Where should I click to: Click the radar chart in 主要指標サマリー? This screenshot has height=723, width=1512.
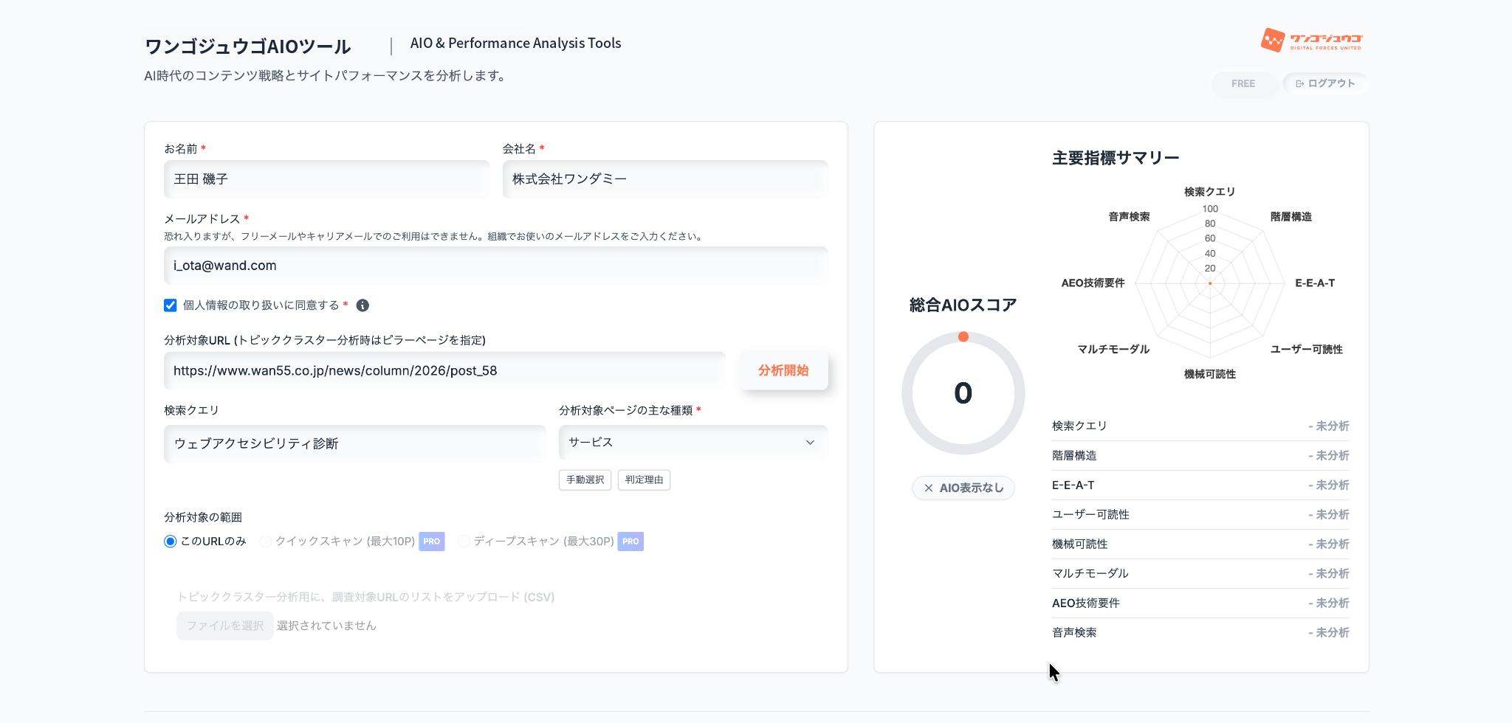tap(1210, 283)
